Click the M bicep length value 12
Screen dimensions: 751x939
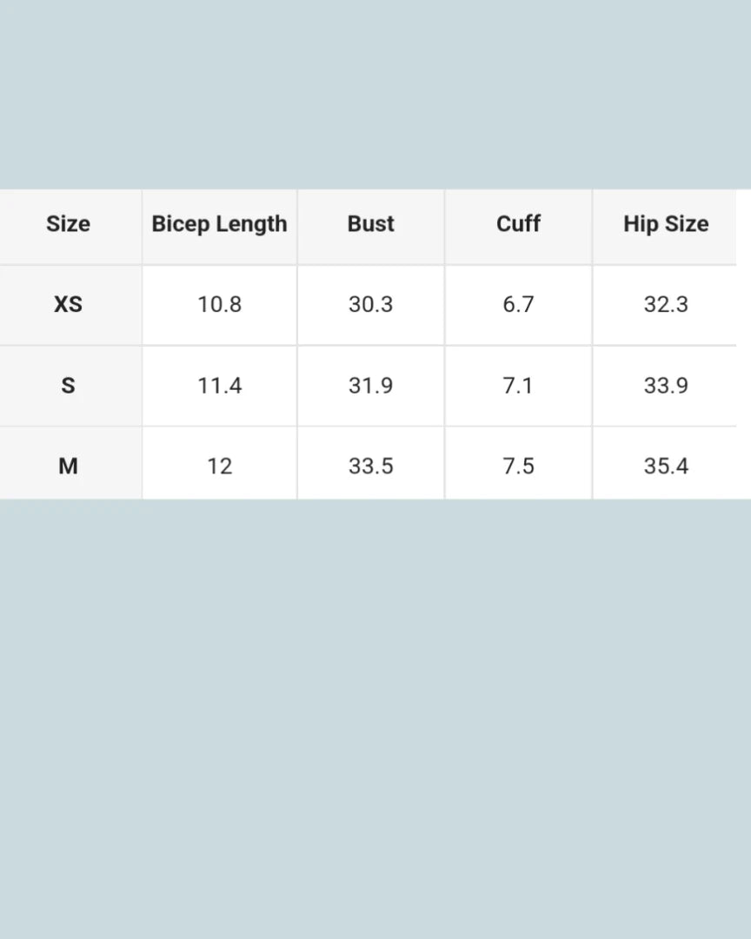tap(219, 466)
